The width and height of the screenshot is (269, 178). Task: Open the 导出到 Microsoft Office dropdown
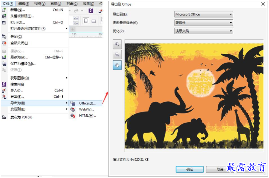coord(204,15)
